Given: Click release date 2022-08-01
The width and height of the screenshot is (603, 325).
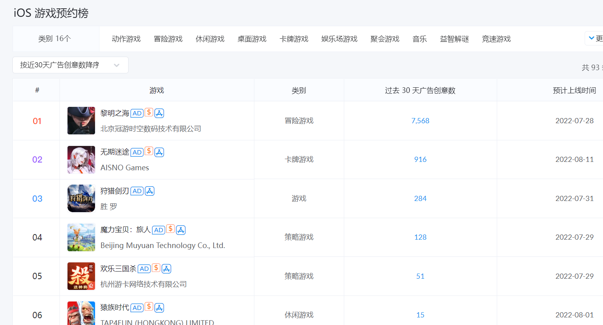Looking at the screenshot, I should pyautogui.click(x=575, y=315).
